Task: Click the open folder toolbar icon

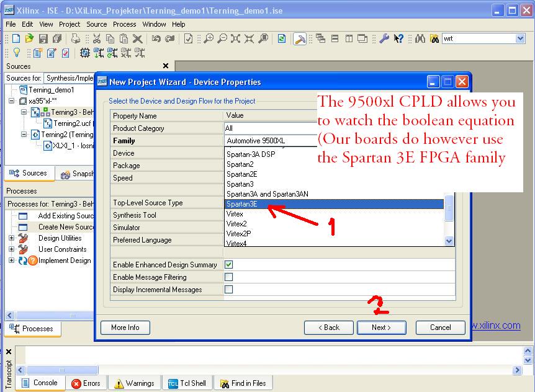Action: coord(29,38)
